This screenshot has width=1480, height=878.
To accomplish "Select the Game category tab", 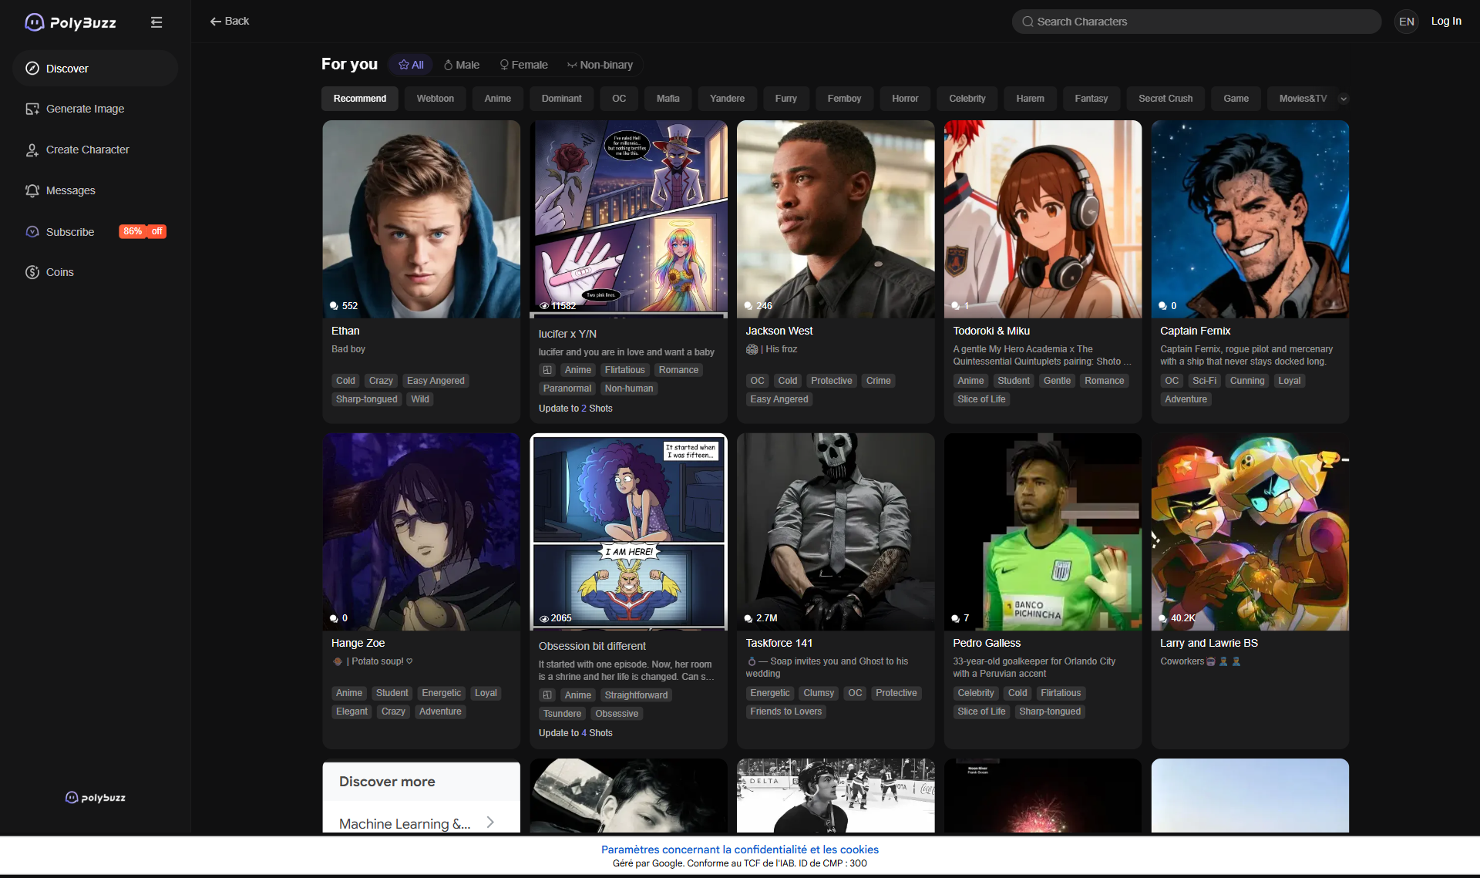I will tap(1236, 99).
